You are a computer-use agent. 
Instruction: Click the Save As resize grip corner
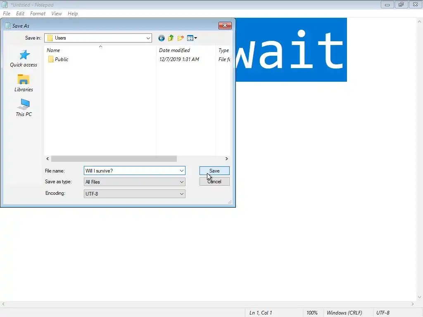click(x=230, y=202)
